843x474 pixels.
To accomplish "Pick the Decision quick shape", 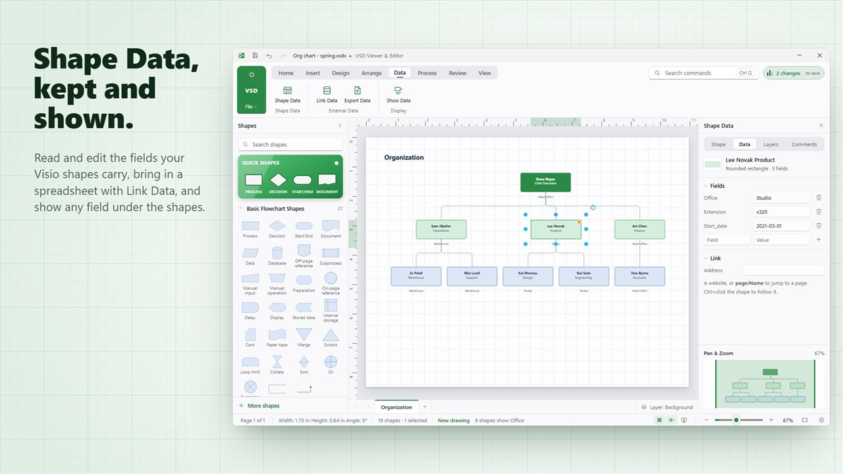I will pyautogui.click(x=278, y=183).
